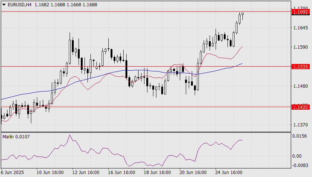The height and width of the screenshot is (177, 312).
Task: Click the 1.1420 red price label
Action: [x=301, y=107]
